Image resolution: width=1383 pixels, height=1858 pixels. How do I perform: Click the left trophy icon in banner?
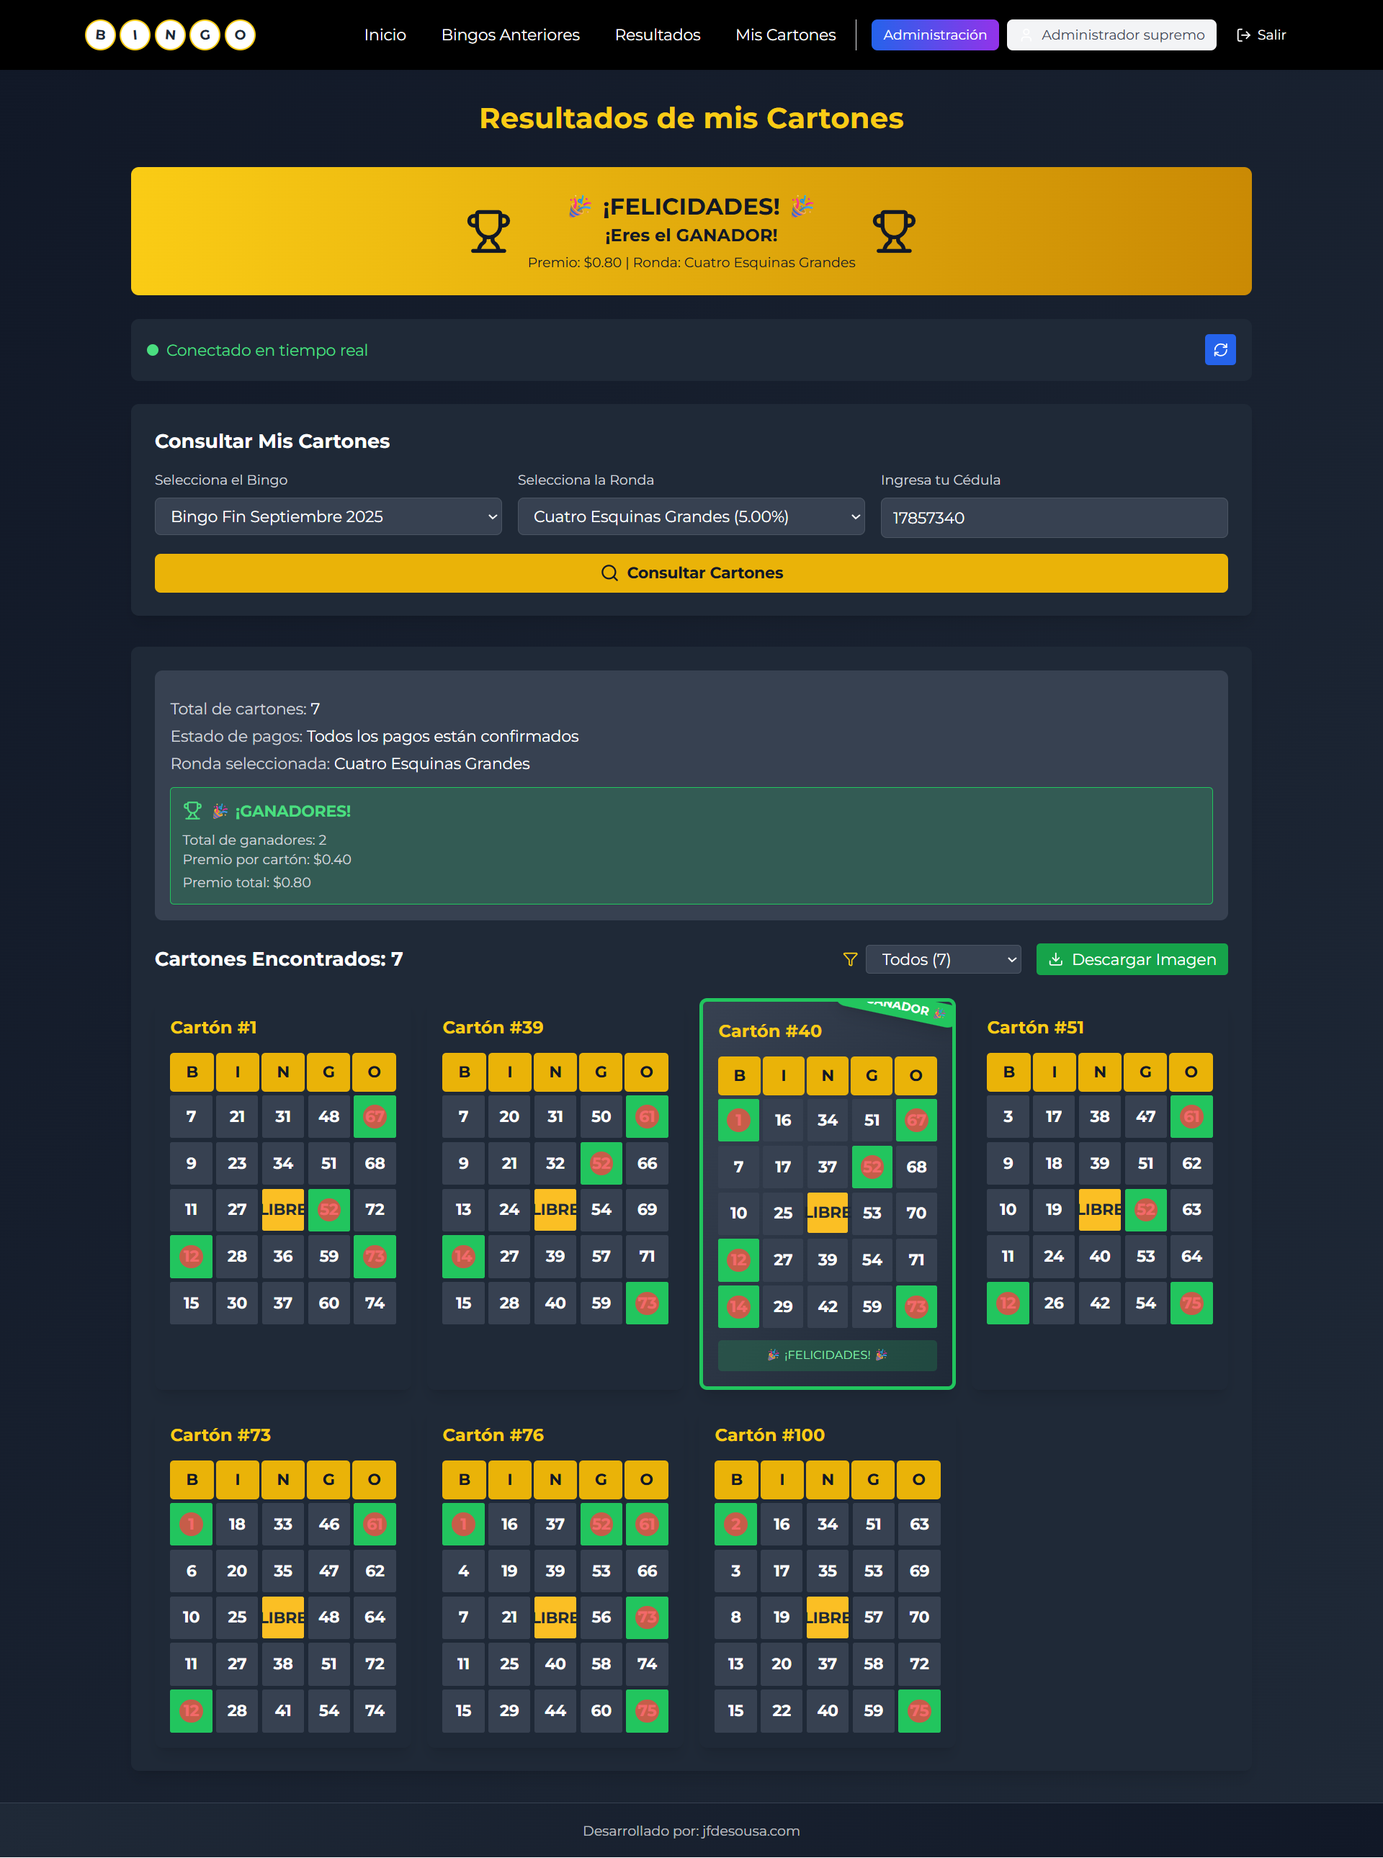(x=488, y=231)
